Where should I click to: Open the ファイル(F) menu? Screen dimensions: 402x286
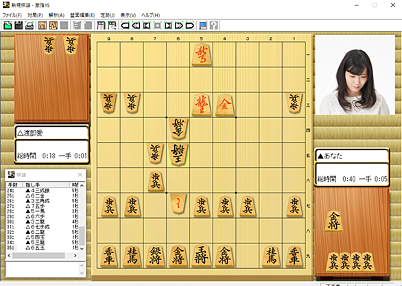(x=12, y=15)
